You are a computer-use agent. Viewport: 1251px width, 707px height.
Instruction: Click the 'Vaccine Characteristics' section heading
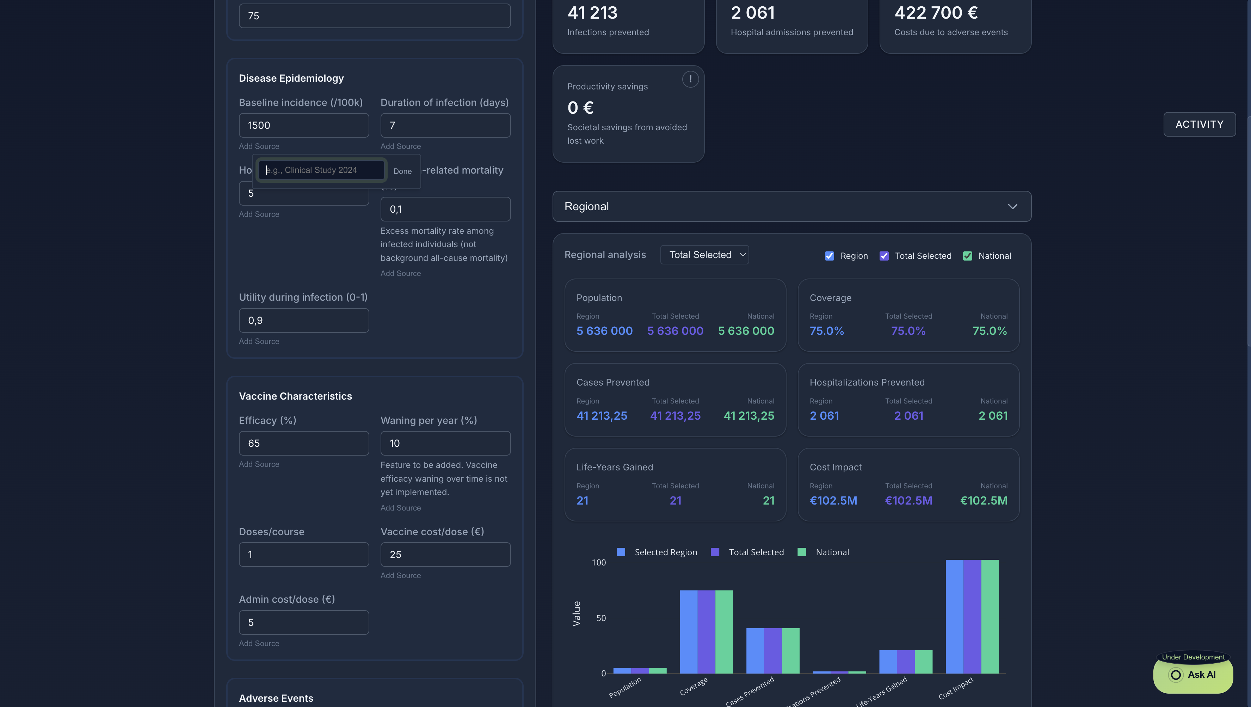tap(295, 396)
